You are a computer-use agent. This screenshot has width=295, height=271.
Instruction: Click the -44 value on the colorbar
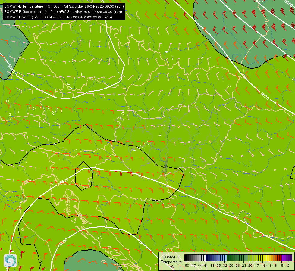199,266
